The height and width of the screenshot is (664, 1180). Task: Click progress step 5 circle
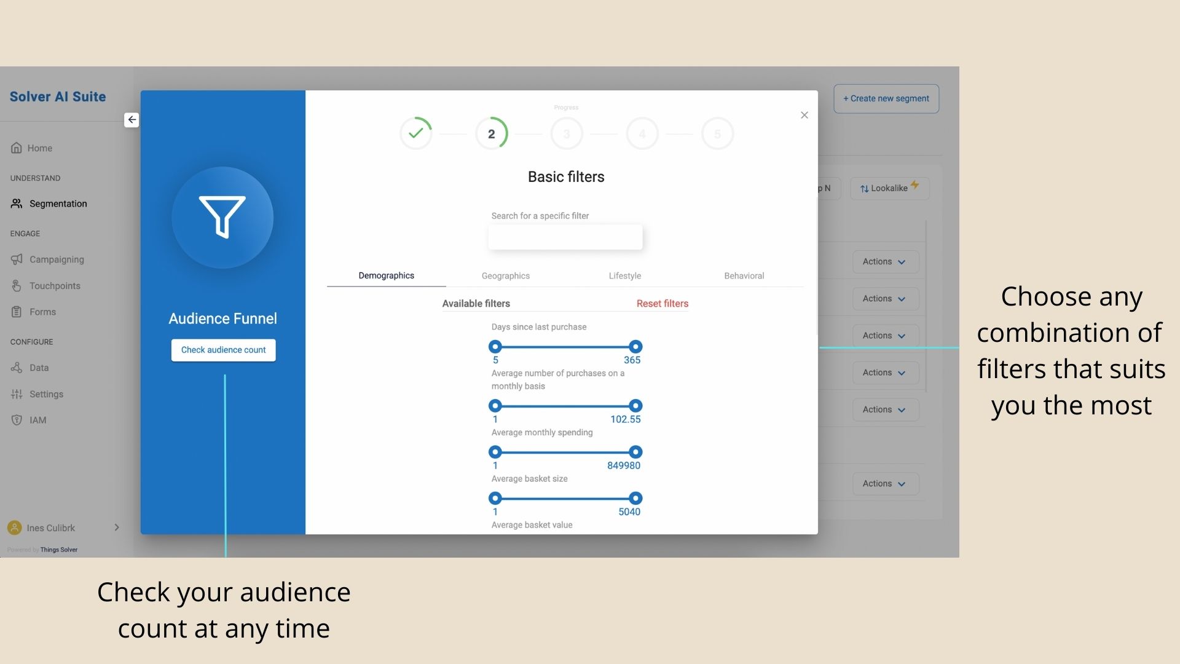(717, 133)
